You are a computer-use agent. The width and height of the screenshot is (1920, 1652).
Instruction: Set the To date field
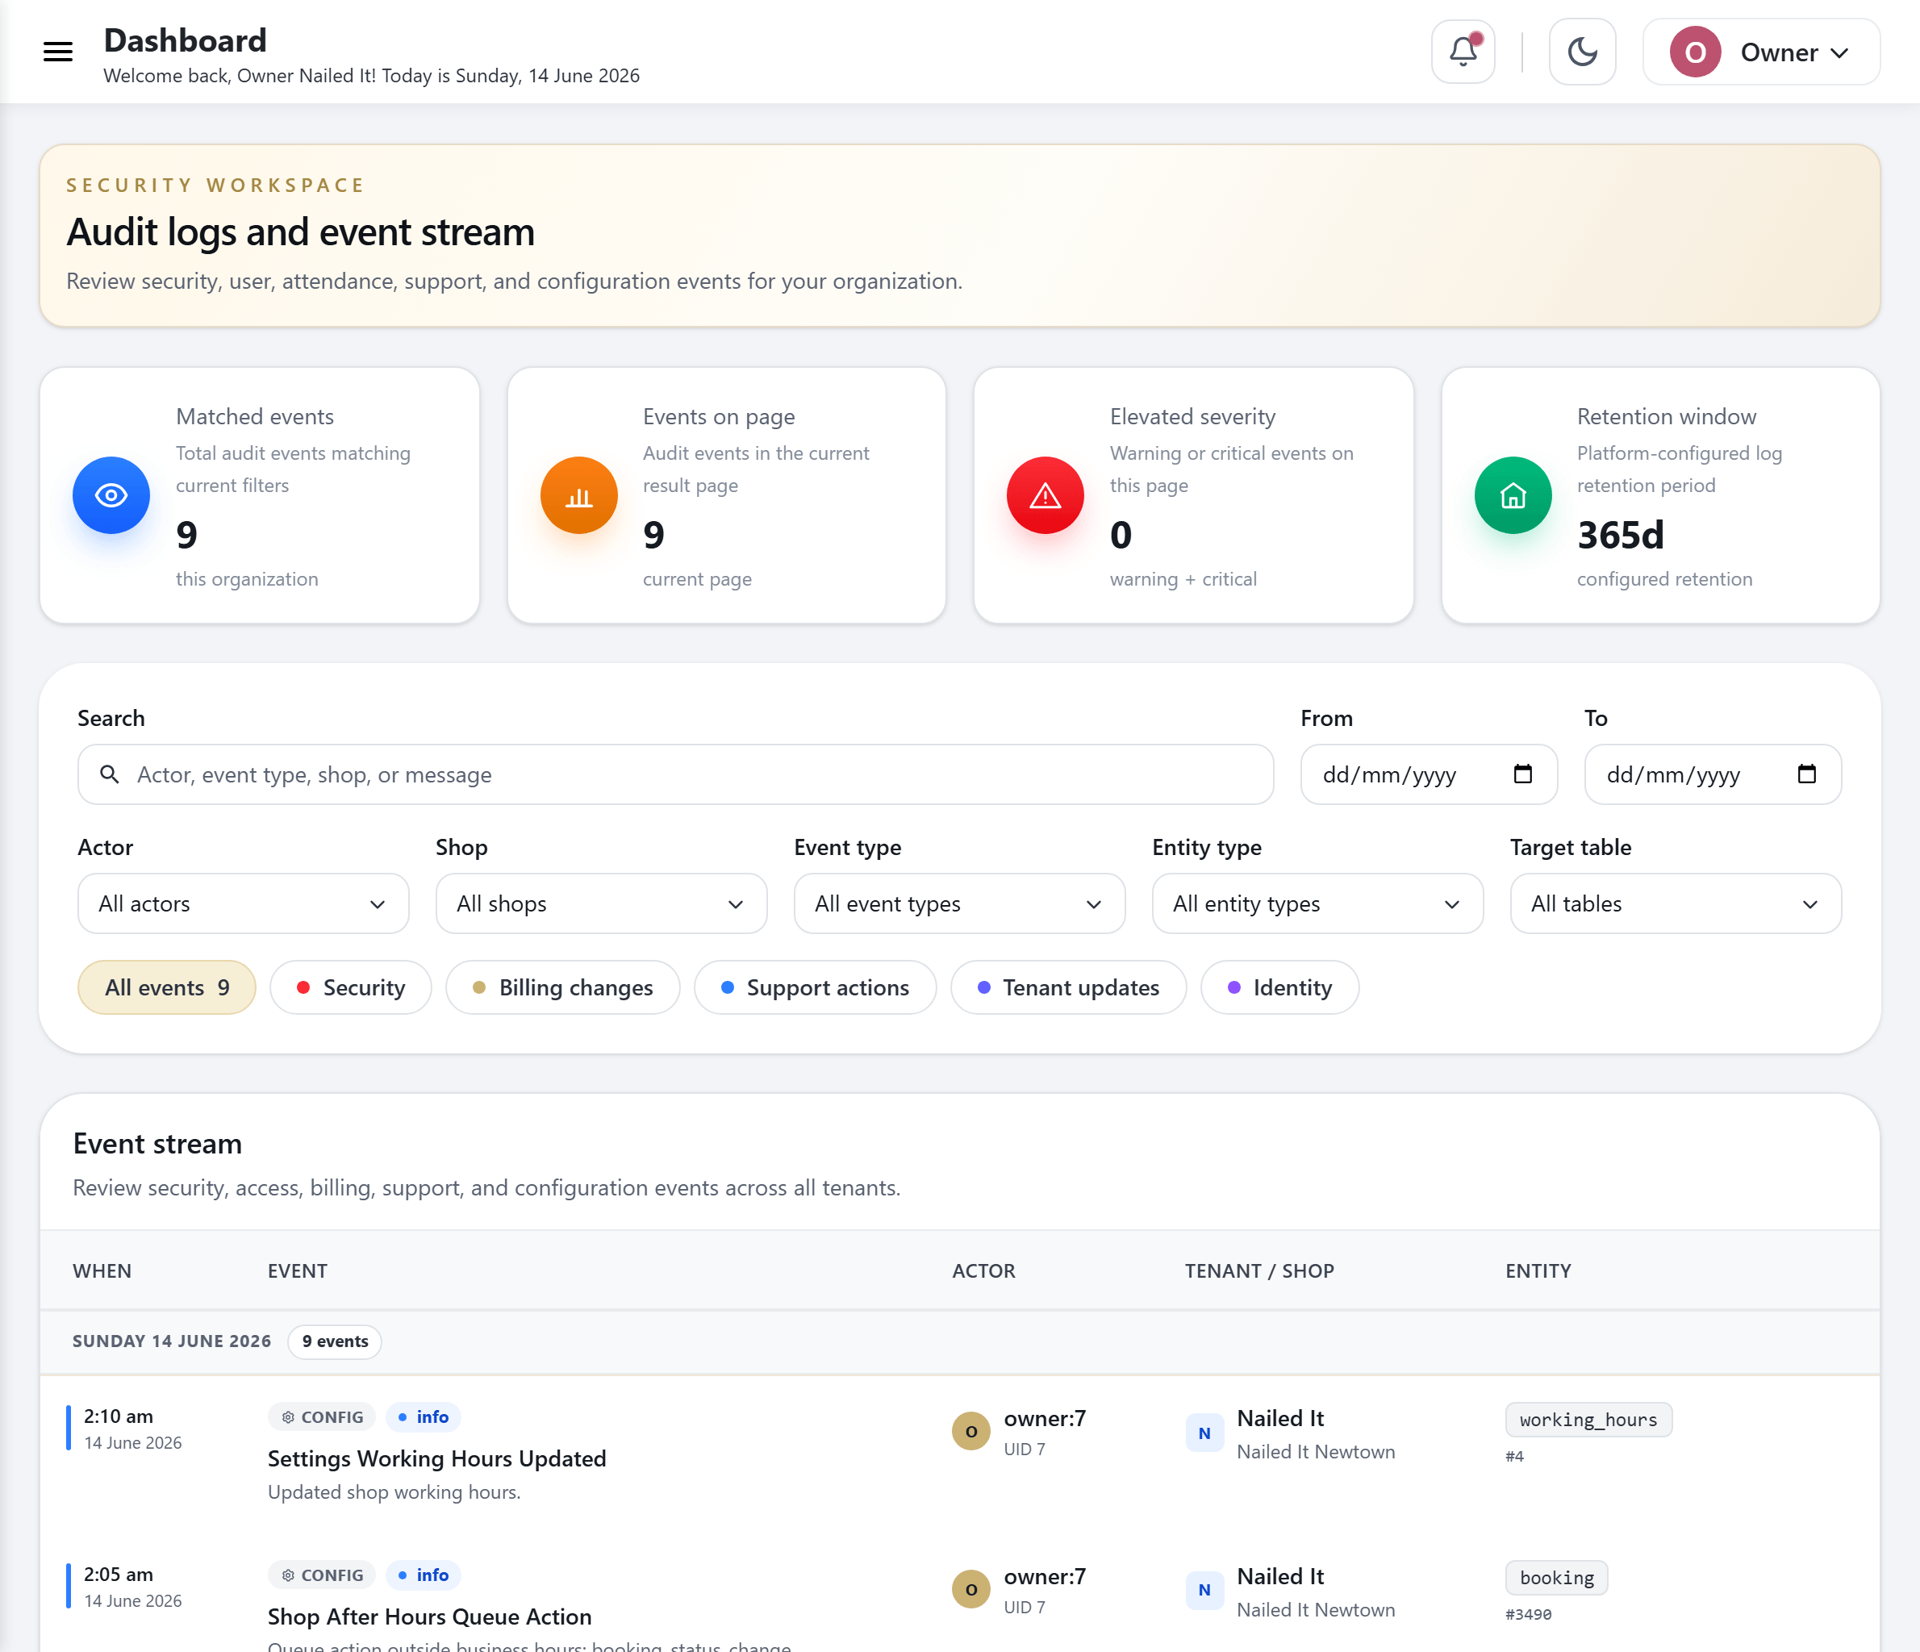[x=1713, y=774]
